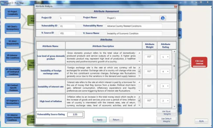Screen dimensions: 213x128
Task: Click the Apply button
Action: [99, 120]
